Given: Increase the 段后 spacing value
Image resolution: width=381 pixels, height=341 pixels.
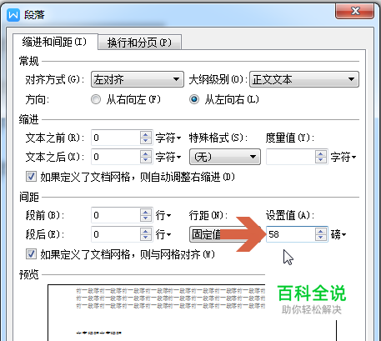Looking at the screenshot, I should pyautogui.click(x=146, y=231).
